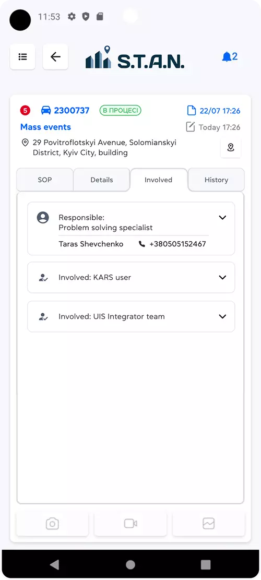Switch to the Details tab
The width and height of the screenshot is (261, 580).
coord(102,180)
